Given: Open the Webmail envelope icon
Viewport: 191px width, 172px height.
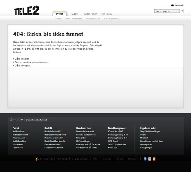Looking at the screenshot, I should click(172, 5).
